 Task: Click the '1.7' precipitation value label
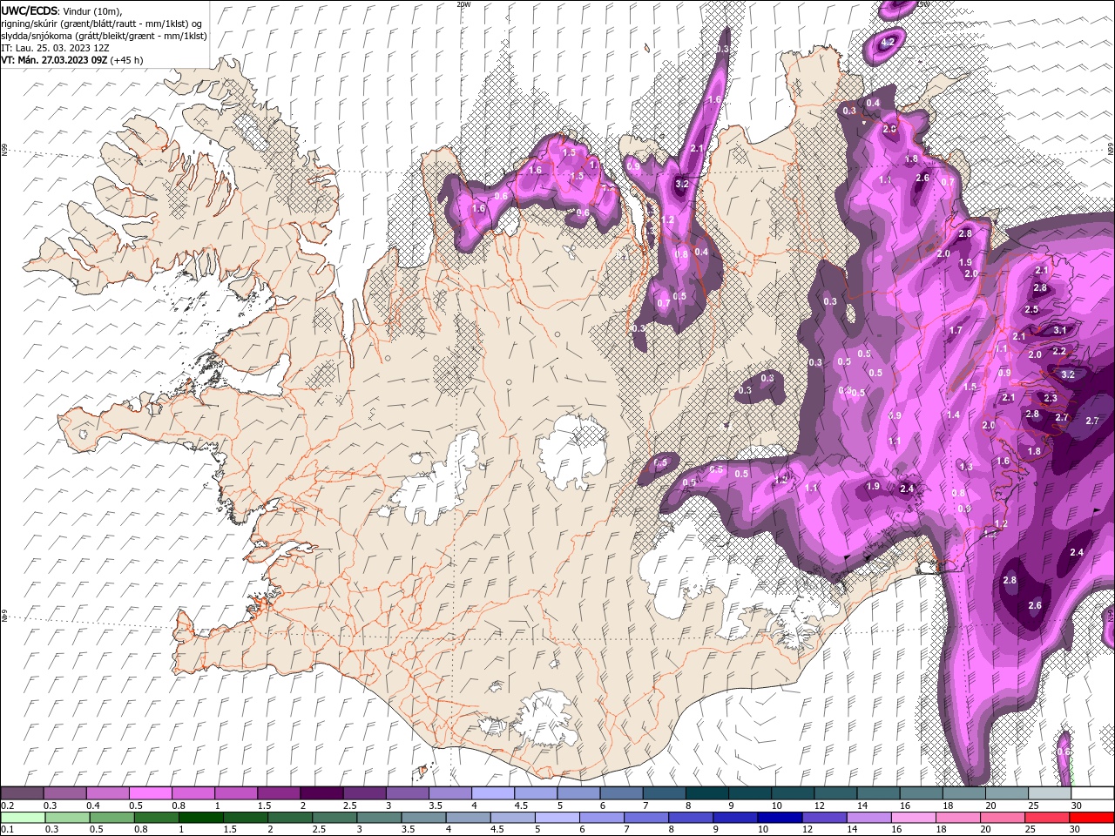tap(956, 330)
